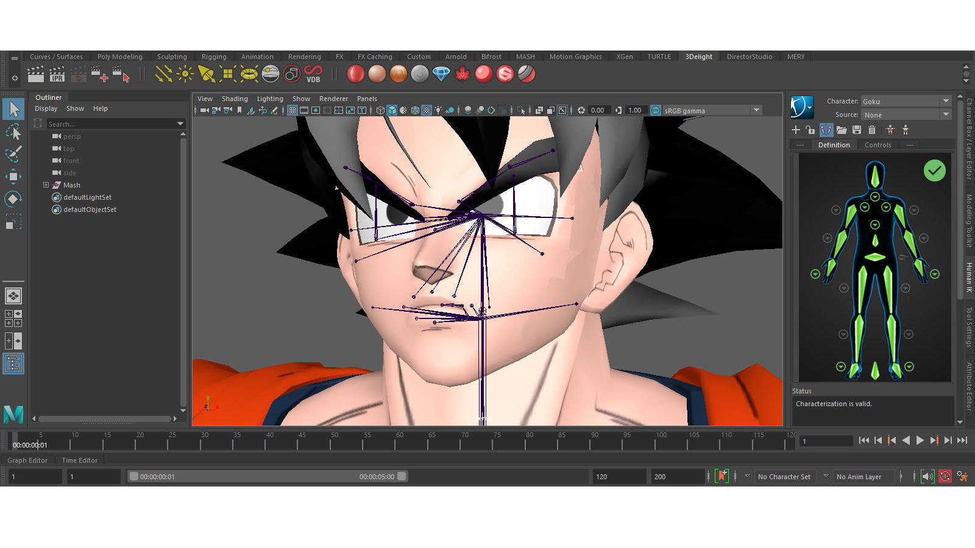The height and width of the screenshot is (548, 975).
Task: Toggle audio speaker in range slider
Action: coord(927,476)
